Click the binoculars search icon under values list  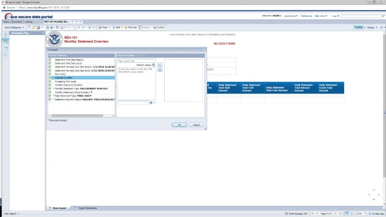151,103
